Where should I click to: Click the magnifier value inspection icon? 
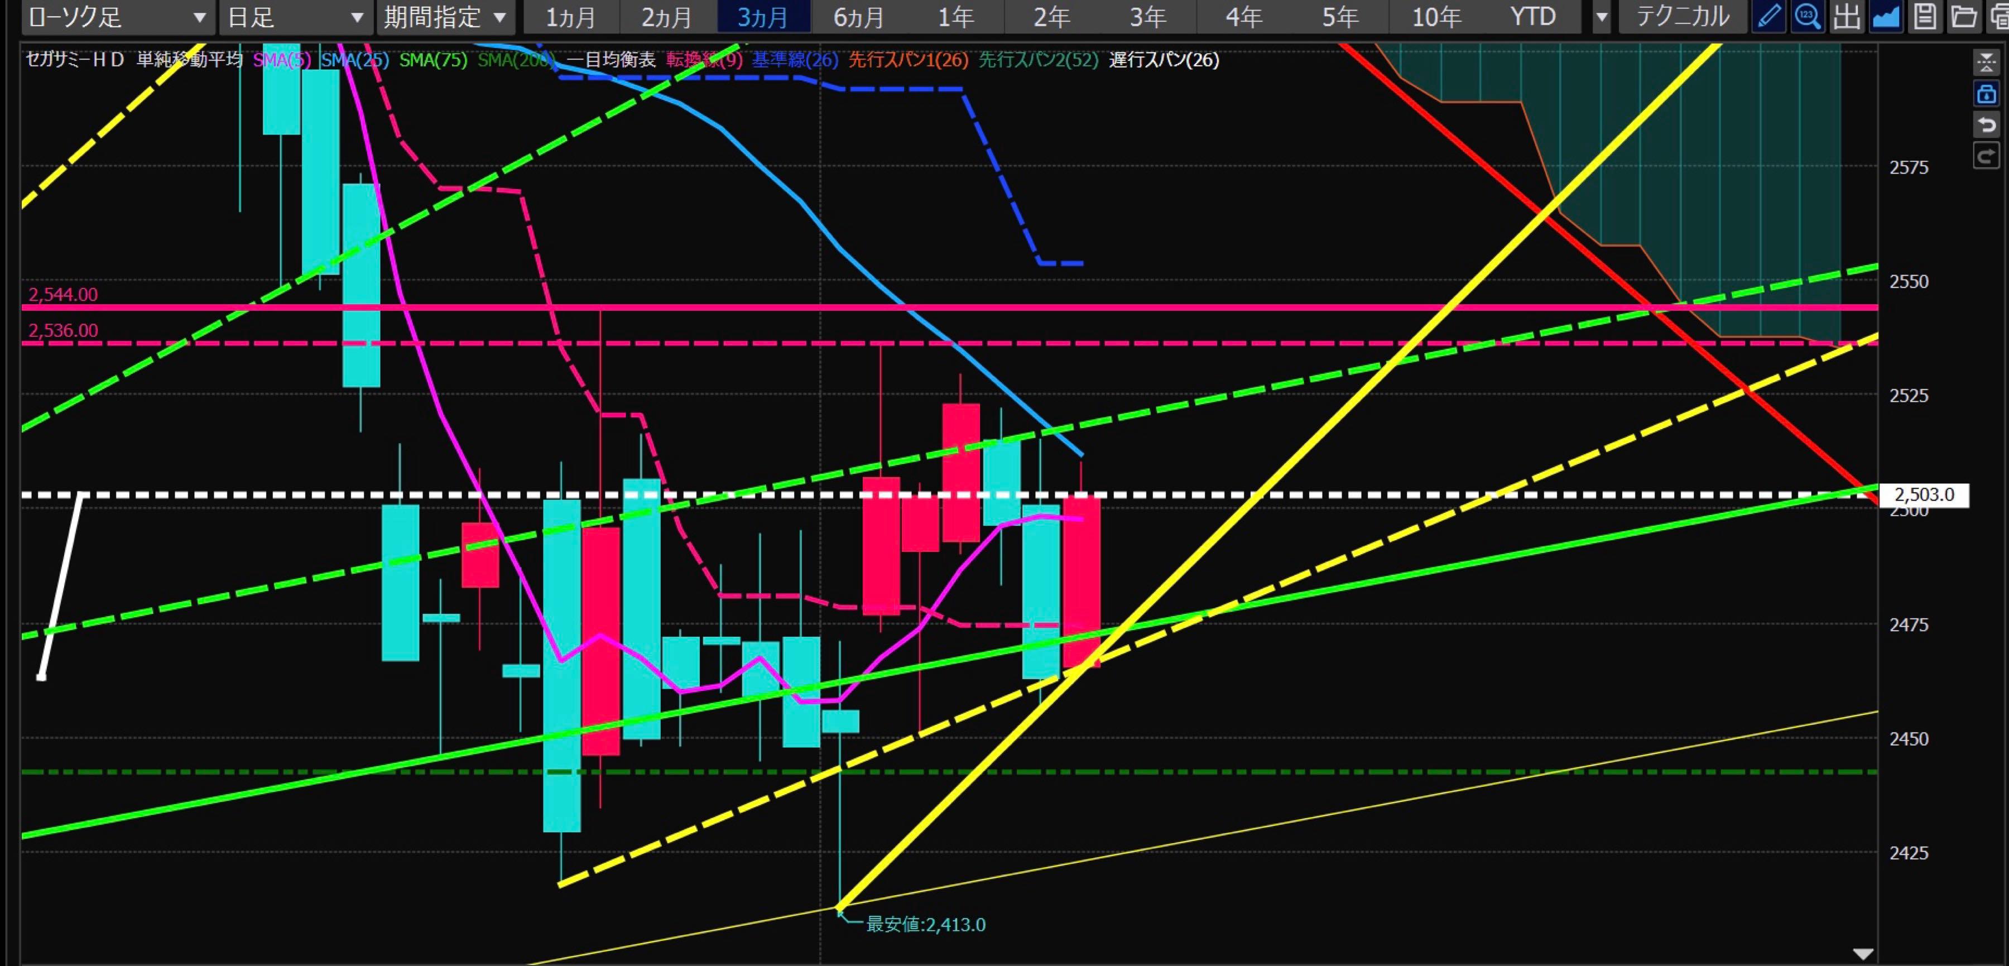[x=1807, y=16]
